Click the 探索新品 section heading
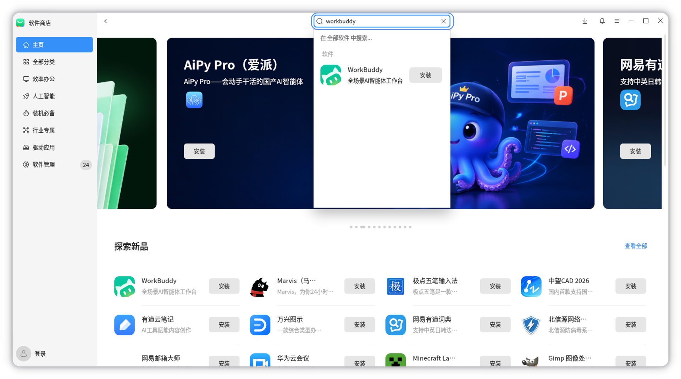Screen dimensions: 681x379 (131, 247)
